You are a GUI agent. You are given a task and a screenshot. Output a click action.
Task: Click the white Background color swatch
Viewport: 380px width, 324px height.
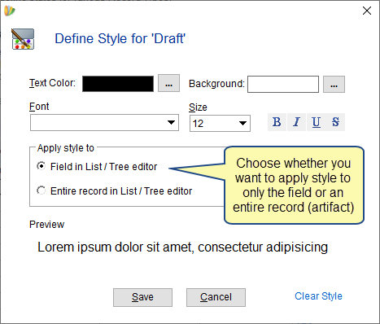pyautogui.click(x=283, y=85)
